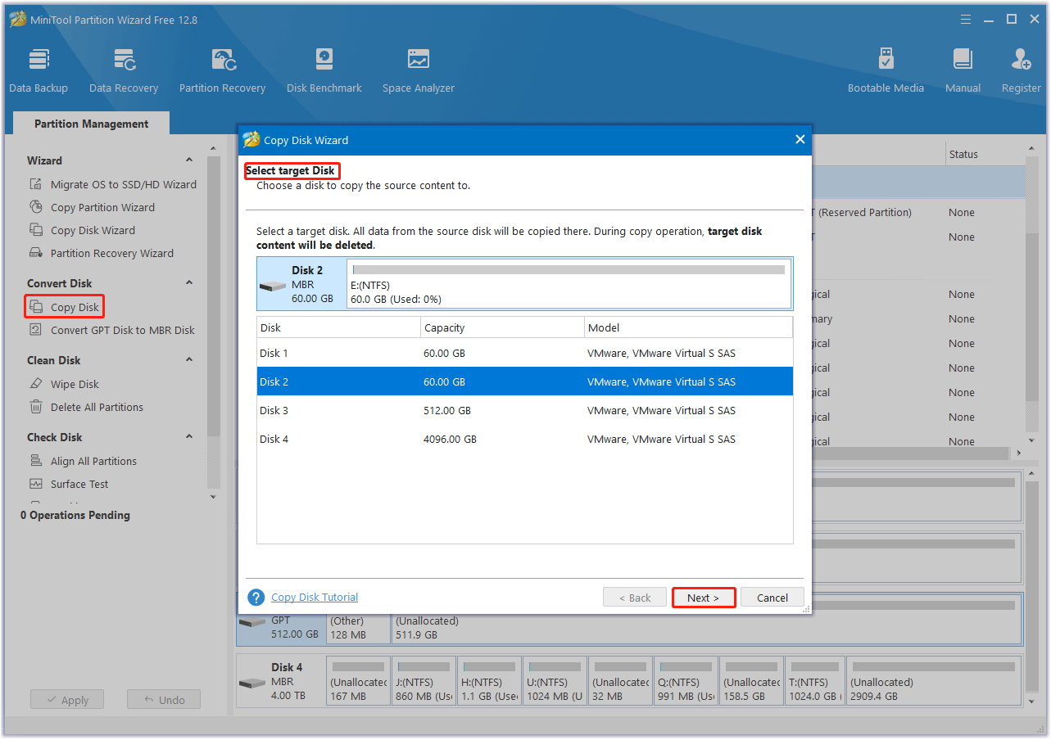The image size is (1051, 740).
Task: Click the Model column header
Action: click(688, 327)
